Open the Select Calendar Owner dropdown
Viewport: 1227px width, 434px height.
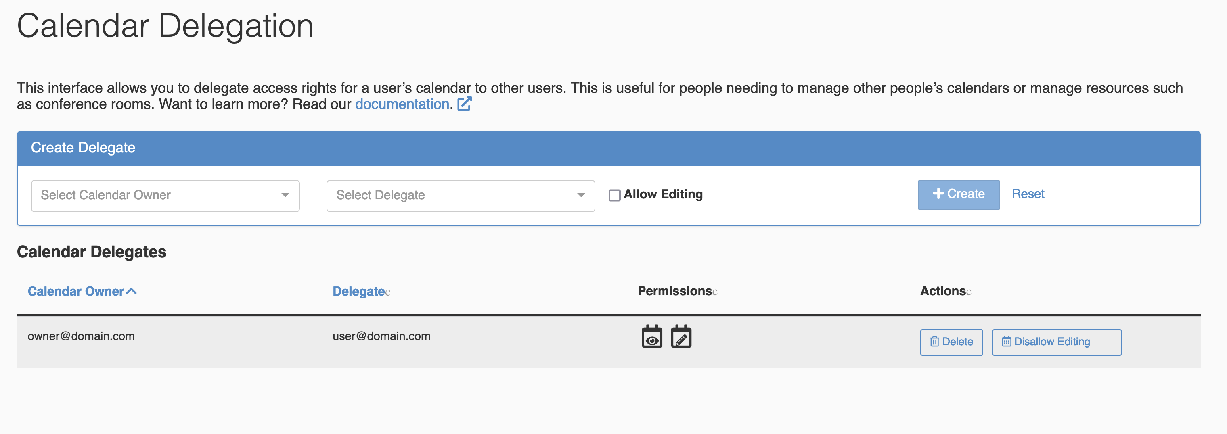tap(164, 195)
